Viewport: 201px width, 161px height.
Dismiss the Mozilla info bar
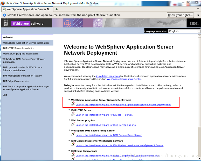(x=198, y=15)
